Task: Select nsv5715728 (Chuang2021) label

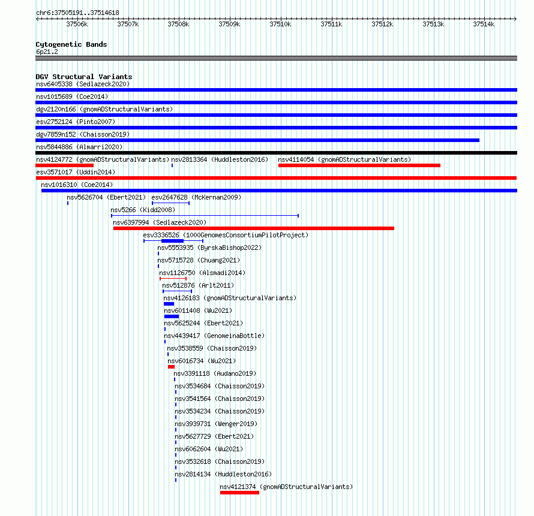Action: click(x=199, y=260)
